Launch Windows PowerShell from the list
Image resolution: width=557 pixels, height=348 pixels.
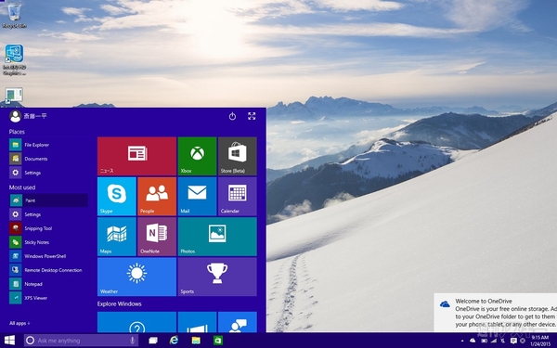pyautogui.click(x=48, y=256)
